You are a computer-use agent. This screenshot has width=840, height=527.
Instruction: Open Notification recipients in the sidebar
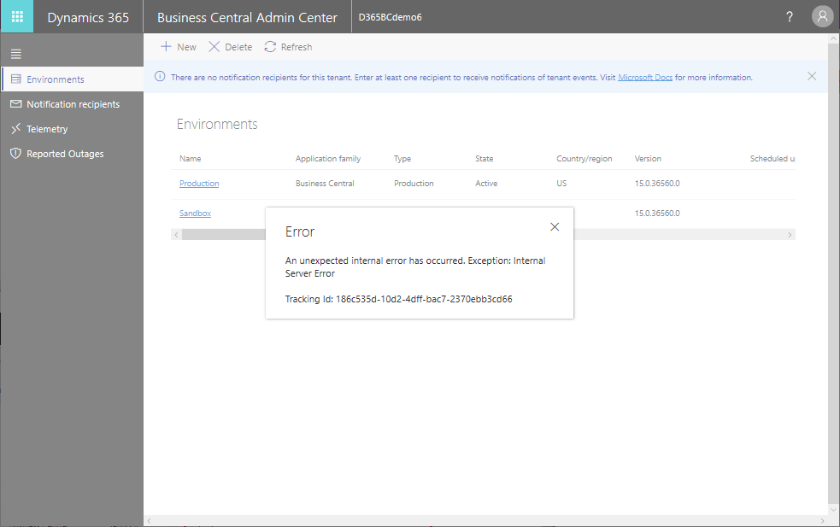pyautogui.click(x=73, y=104)
